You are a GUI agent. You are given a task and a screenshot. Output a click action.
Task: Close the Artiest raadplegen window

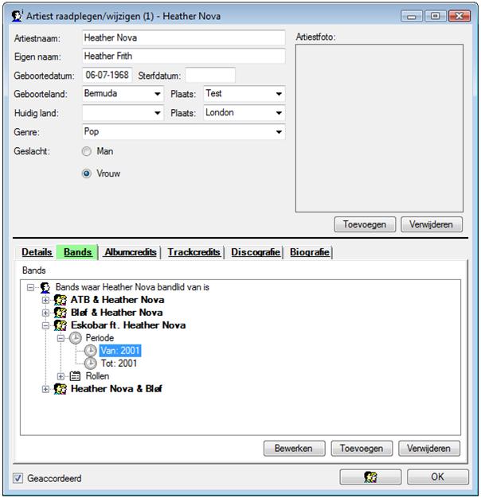pyautogui.click(x=459, y=16)
